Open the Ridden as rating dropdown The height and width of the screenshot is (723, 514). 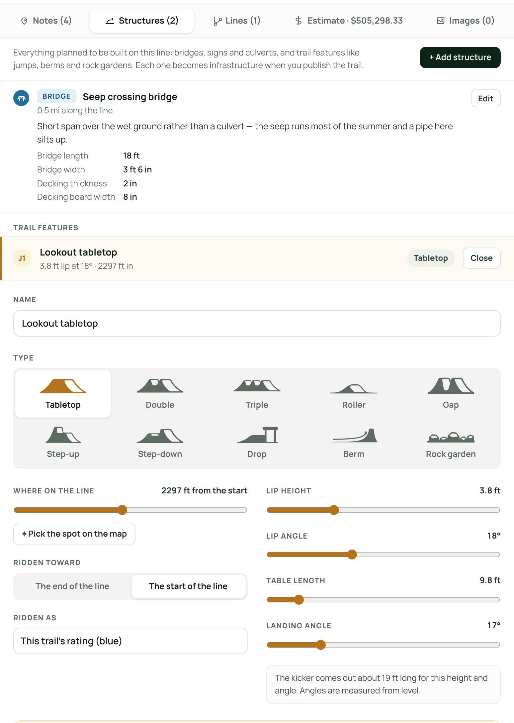pyautogui.click(x=130, y=641)
